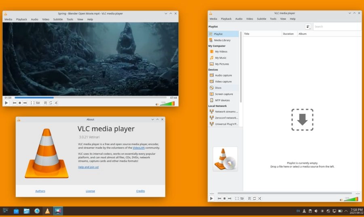Select Screen capture under Devices
Screen dimensions: 364x217
click(223, 94)
